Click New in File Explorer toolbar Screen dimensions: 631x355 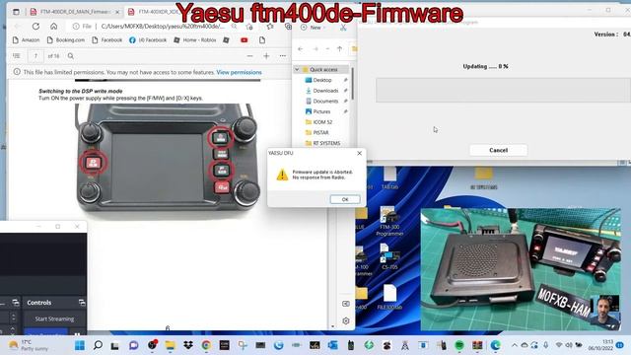click(x=312, y=28)
